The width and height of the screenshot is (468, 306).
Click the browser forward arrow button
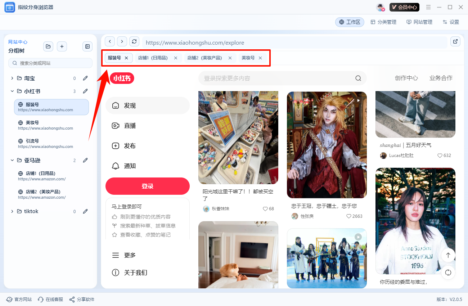tap(122, 41)
